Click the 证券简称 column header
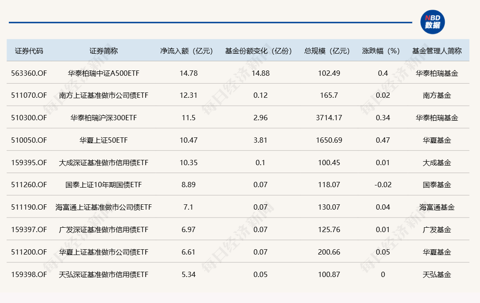480x303 pixels. [104, 51]
